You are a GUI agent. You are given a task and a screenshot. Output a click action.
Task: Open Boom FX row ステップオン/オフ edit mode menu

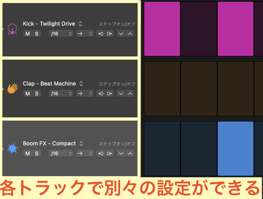(x=117, y=144)
